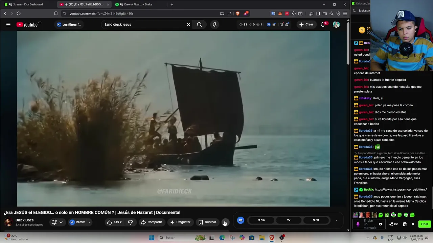Open Kick chat settings gear
The height and width of the screenshot is (243, 433).
pyautogui.click(x=413, y=224)
